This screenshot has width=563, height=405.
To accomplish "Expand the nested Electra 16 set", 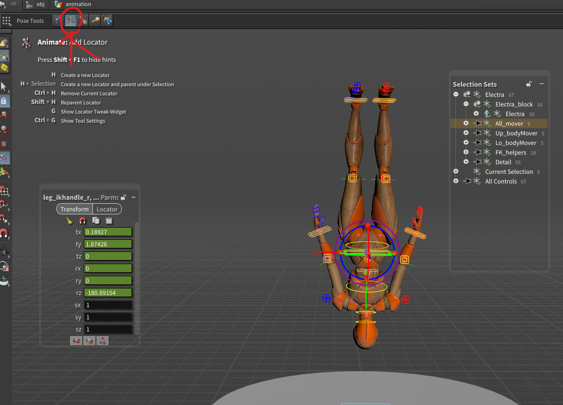I will 476,114.
